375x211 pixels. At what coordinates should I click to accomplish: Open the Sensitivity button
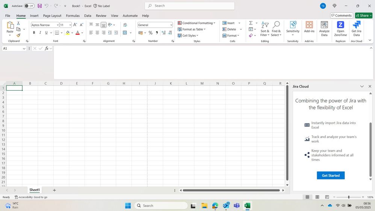click(x=293, y=29)
